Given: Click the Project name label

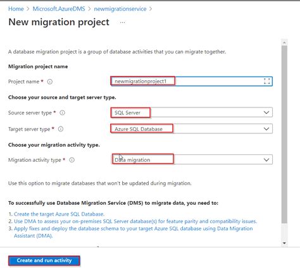Looking at the screenshot, I should tap(23, 82).
